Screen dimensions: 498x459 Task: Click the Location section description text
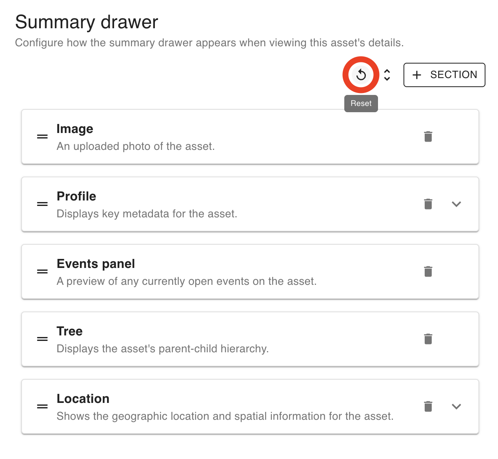pyautogui.click(x=225, y=416)
